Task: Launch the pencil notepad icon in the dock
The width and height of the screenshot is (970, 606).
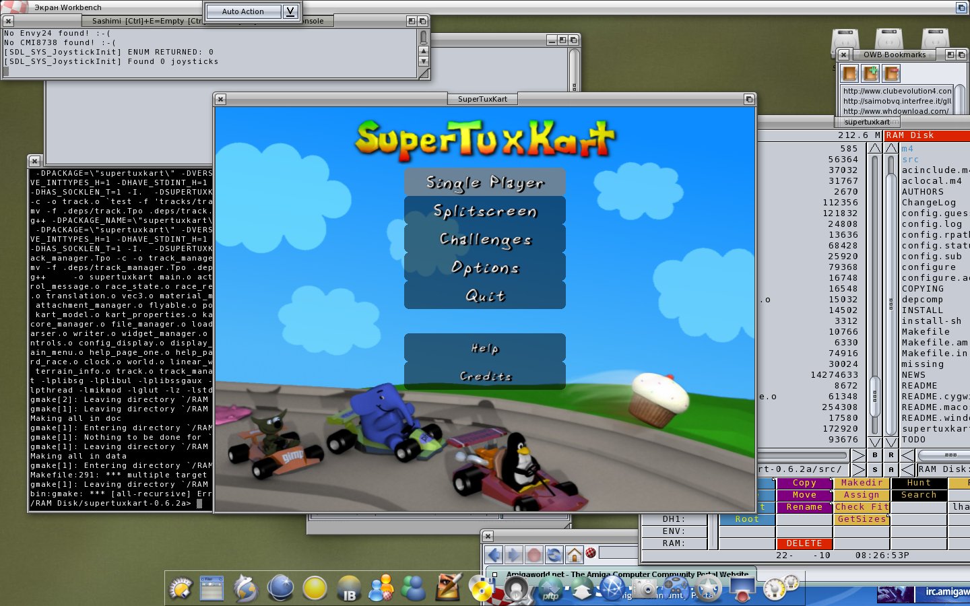Action: 448,586
